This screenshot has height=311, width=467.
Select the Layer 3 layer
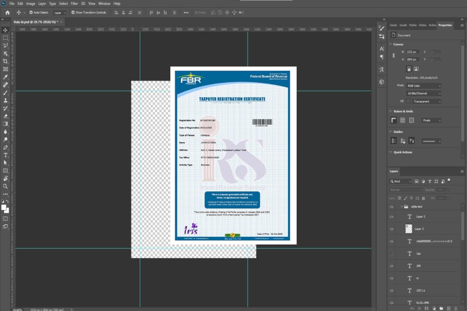pos(419,229)
